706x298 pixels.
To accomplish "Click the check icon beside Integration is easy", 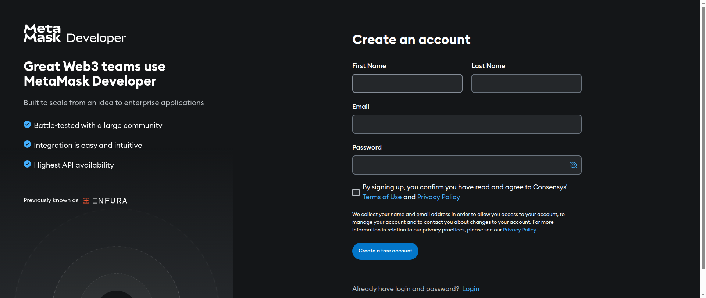I will click(x=27, y=144).
